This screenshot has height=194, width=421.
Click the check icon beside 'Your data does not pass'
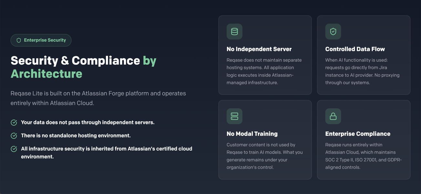14,123
